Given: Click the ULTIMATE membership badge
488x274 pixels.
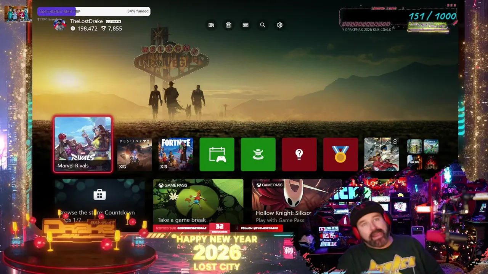Looking at the screenshot, I should coord(113,22).
